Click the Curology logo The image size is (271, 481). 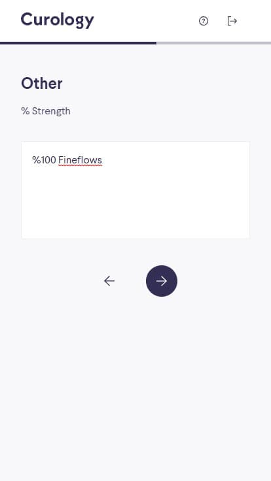pyautogui.click(x=58, y=20)
